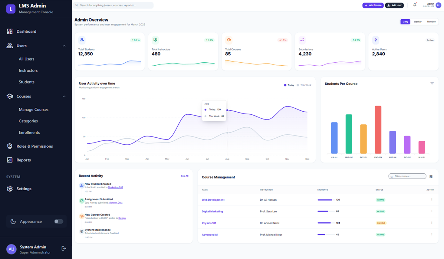Click the Add Course button
This screenshot has height=259, width=444.
coord(373,5)
